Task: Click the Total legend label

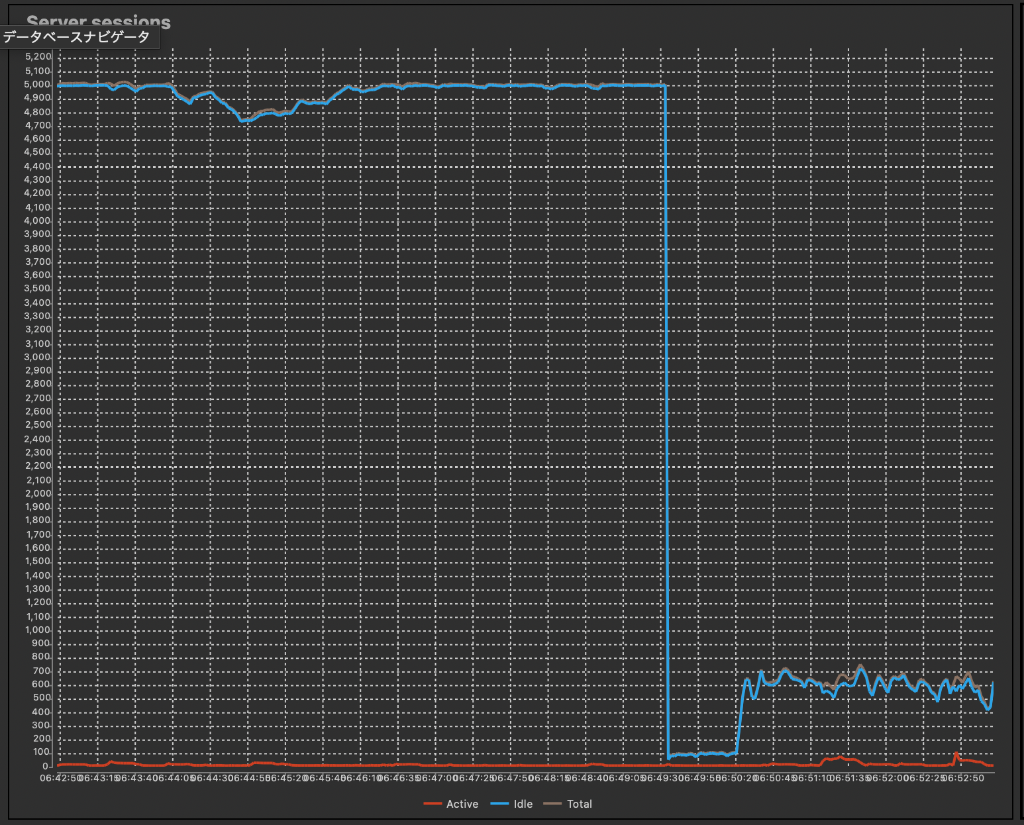Action: (x=579, y=804)
